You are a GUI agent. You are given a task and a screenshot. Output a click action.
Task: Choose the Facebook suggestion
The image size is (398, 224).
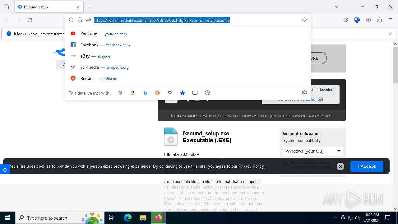(x=187, y=45)
